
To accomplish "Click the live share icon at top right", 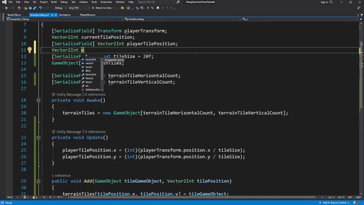I will tap(359, 8).
